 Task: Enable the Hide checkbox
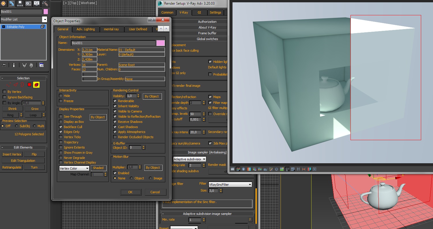point(61,96)
